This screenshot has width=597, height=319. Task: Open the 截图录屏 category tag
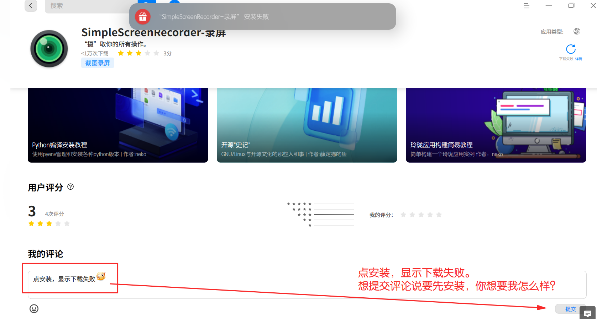[98, 63]
